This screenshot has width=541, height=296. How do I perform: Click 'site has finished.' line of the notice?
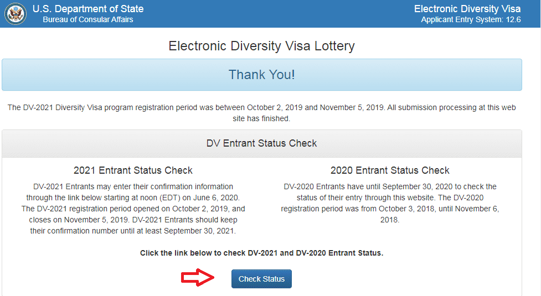[261, 118]
